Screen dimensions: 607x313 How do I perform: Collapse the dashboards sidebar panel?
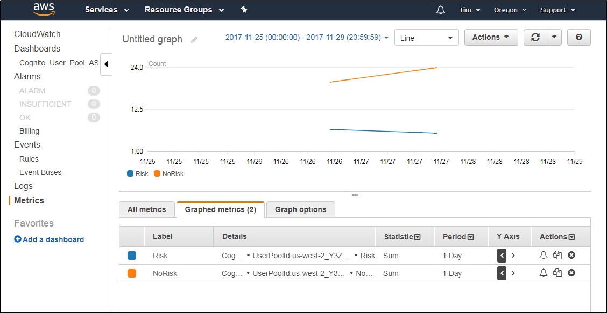(x=105, y=63)
